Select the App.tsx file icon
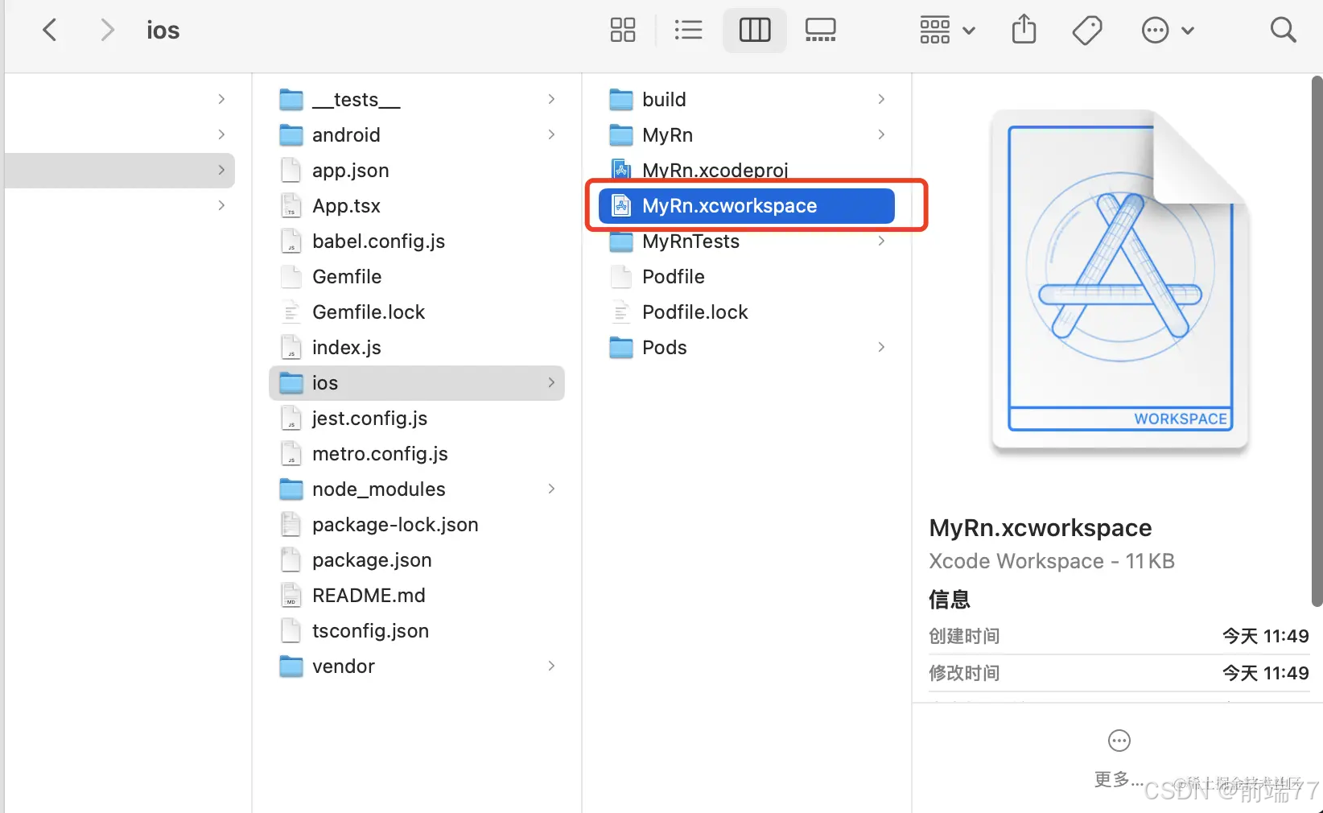 (x=291, y=206)
